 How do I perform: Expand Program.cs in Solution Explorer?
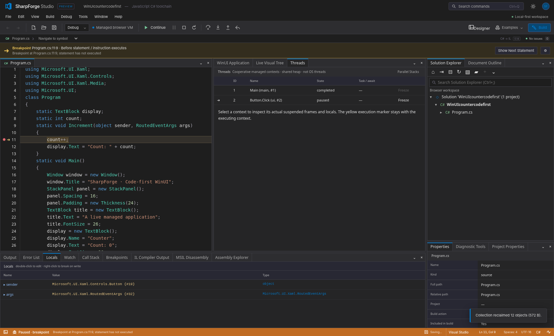click(441, 112)
